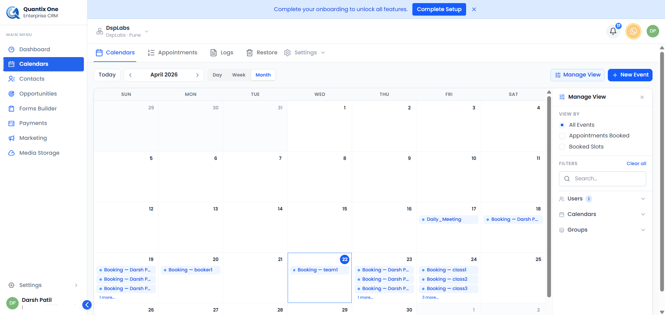Expand the Calendars filter section
Image resolution: width=665 pixels, height=315 pixels.
point(602,214)
